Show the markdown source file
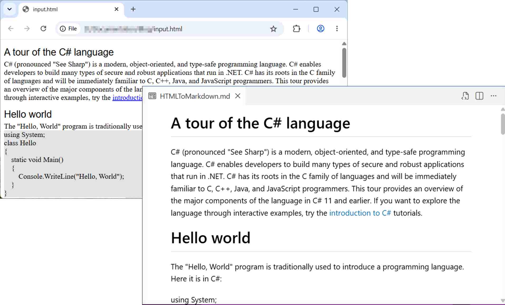This screenshot has height=305, width=505. pyautogui.click(x=465, y=96)
